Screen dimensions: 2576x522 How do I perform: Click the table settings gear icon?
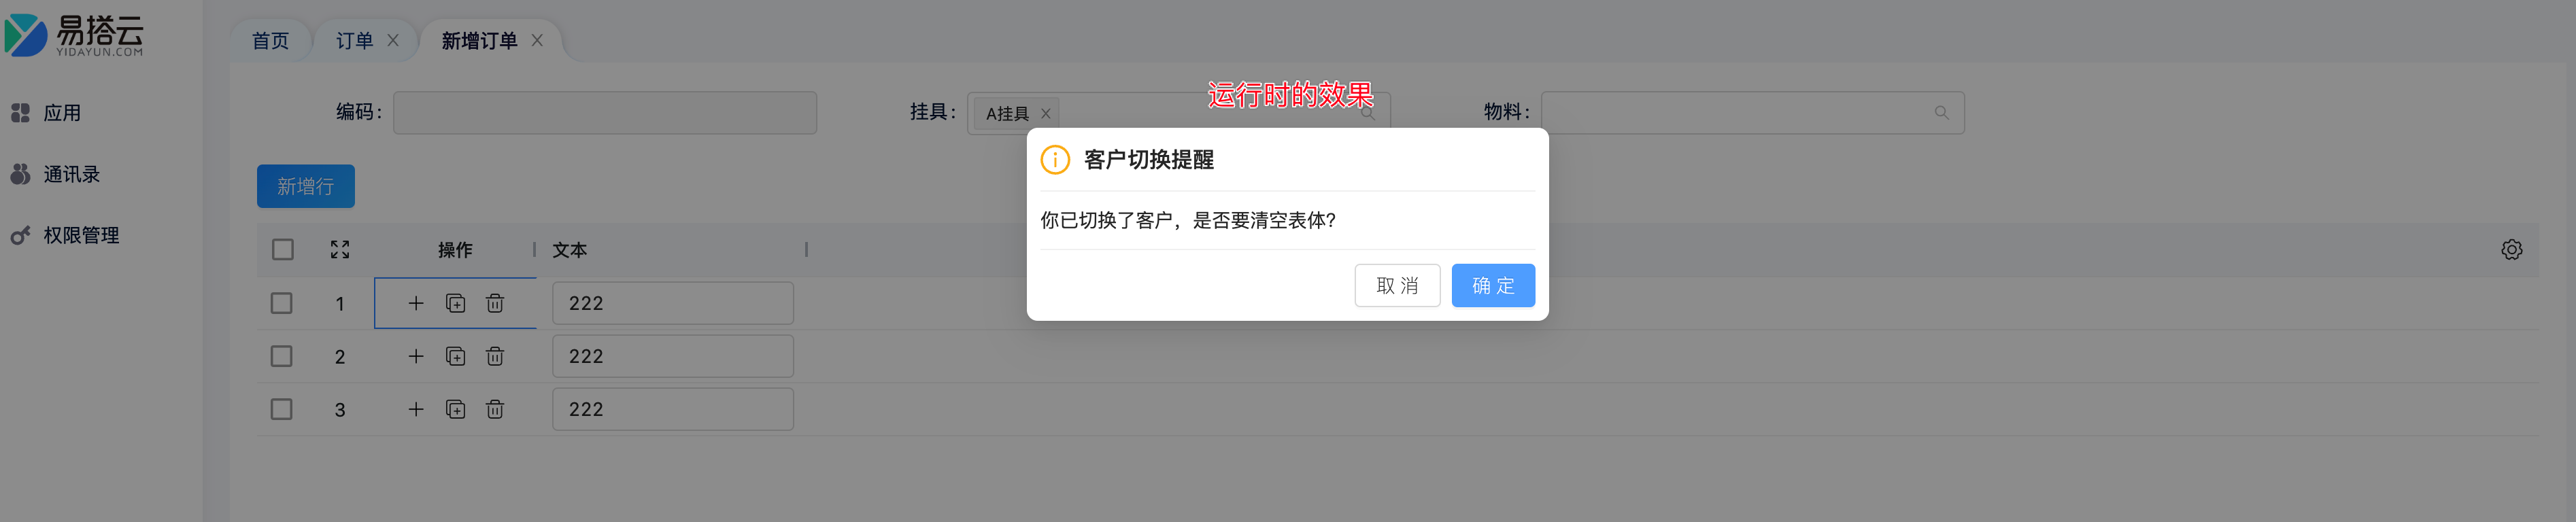(2511, 249)
